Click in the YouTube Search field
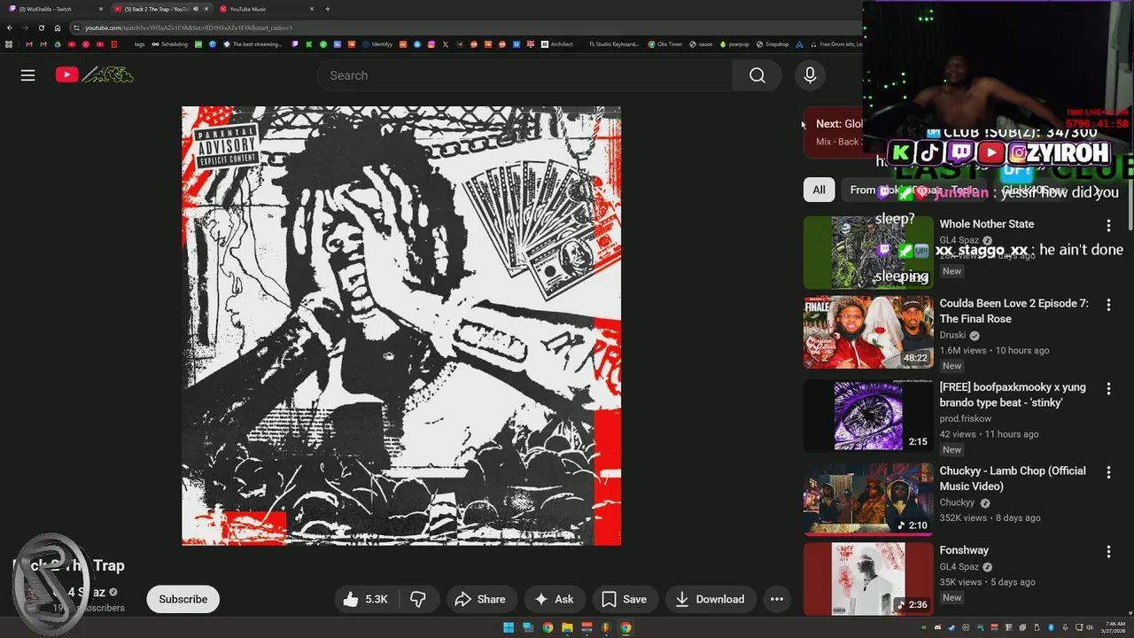The width and height of the screenshot is (1134, 638). pyautogui.click(x=524, y=75)
